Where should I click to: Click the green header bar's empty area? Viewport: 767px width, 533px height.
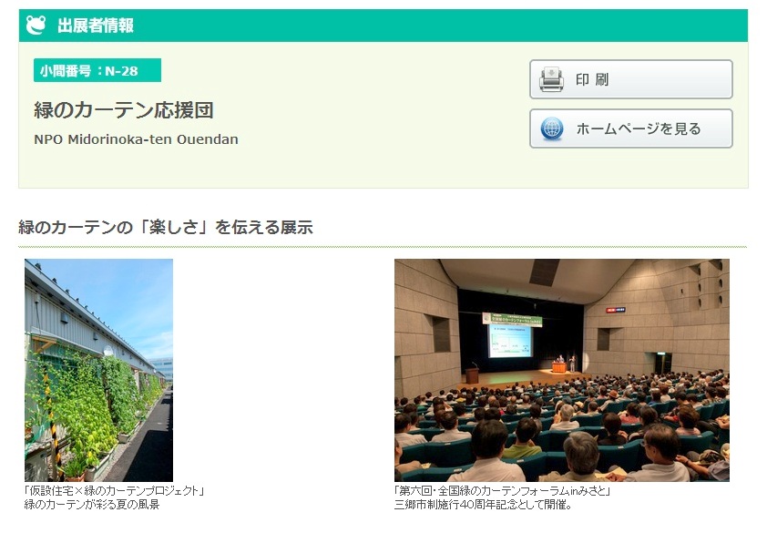coord(455,26)
